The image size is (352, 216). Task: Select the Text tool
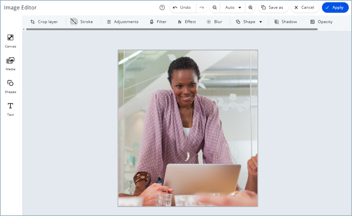click(x=10, y=109)
